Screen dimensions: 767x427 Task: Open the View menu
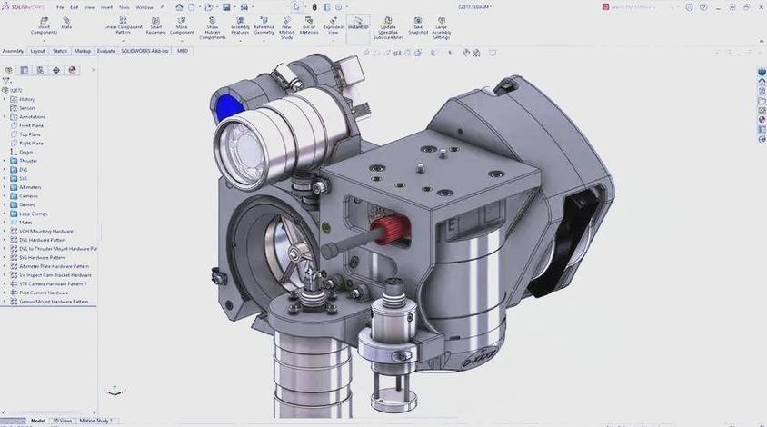pos(90,7)
